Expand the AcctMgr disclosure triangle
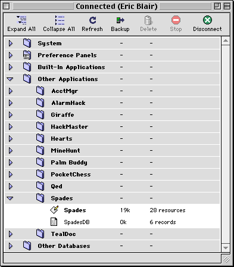 click(11, 91)
